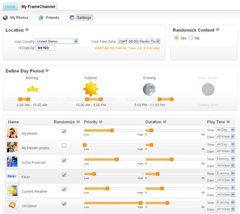
Task: Click the Duration slider handle for Flickr
Action: 157,174
